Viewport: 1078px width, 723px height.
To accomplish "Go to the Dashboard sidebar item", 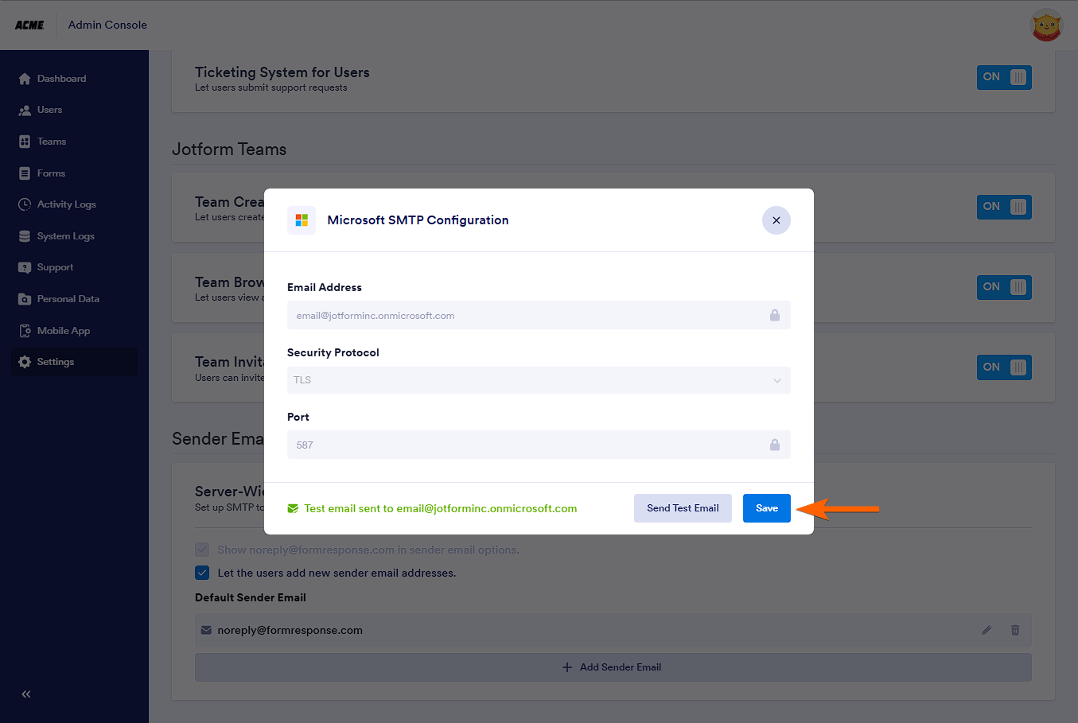I will tap(61, 79).
